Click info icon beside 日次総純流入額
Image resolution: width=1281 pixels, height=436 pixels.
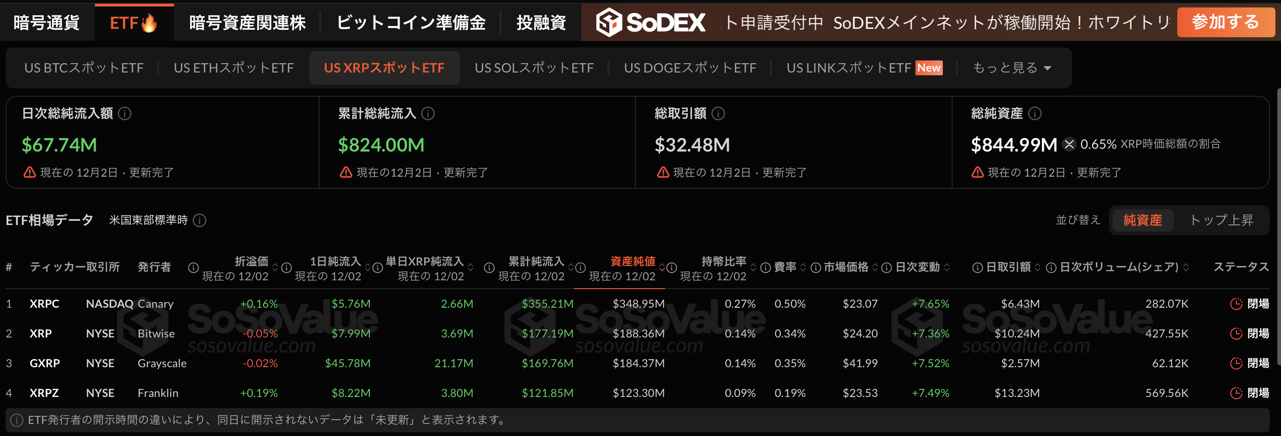(x=125, y=113)
